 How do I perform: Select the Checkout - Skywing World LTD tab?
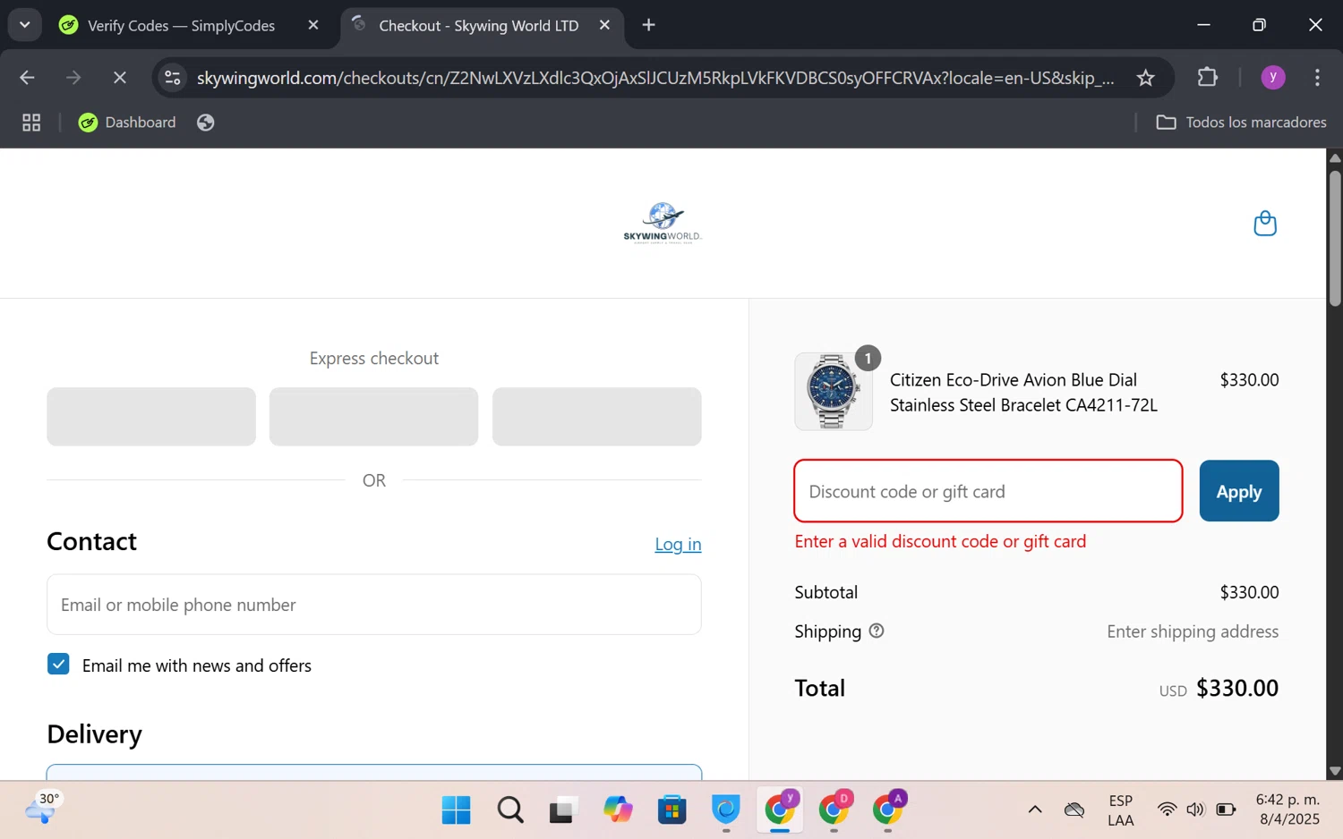(x=478, y=25)
